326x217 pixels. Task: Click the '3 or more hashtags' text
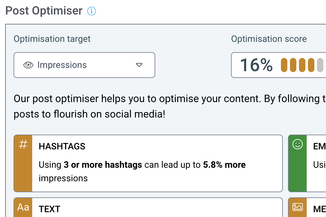(x=103, y=165)
